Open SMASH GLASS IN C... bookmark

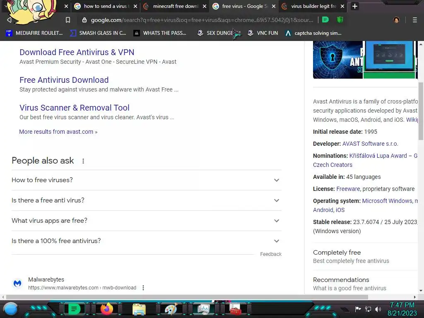coord(98,33)
